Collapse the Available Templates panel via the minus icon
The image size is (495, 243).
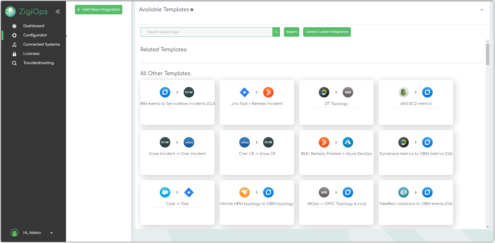[x=482, y=10]
